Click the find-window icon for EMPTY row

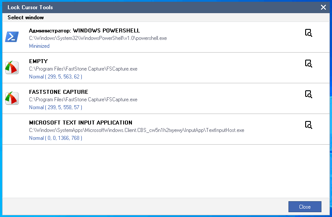point(309,64)
